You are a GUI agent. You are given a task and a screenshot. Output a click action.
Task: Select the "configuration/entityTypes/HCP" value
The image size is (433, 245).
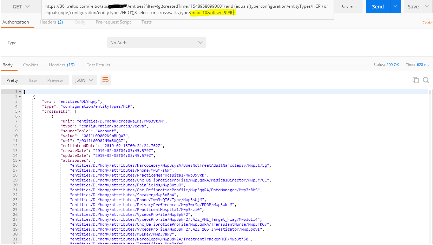pos(97,106)
